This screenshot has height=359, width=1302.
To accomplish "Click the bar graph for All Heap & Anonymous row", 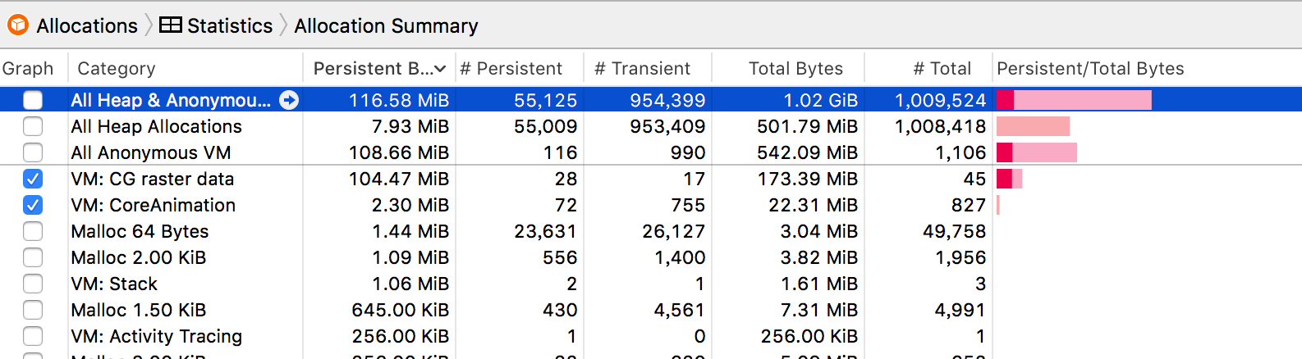I will tap(1074, 100).
